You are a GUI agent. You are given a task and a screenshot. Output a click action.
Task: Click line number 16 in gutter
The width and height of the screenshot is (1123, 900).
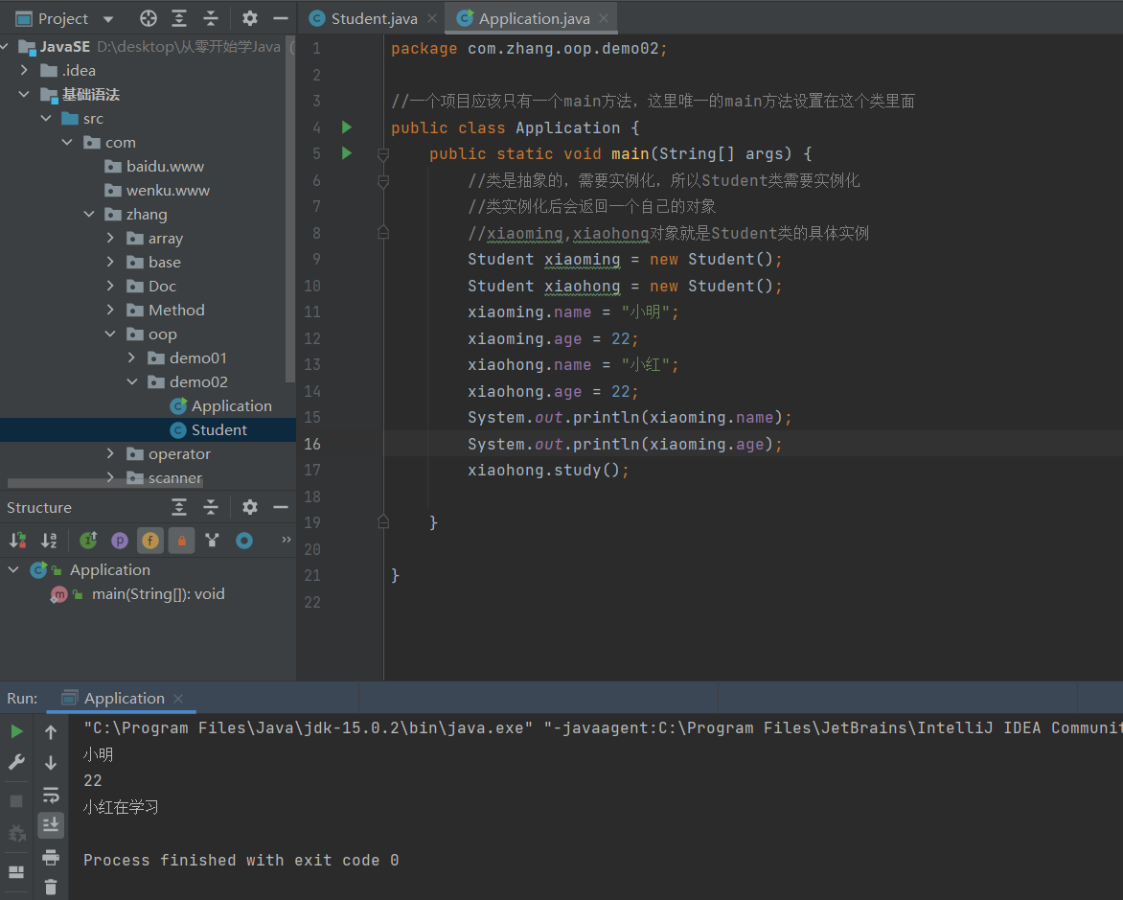tap(312, 445)
